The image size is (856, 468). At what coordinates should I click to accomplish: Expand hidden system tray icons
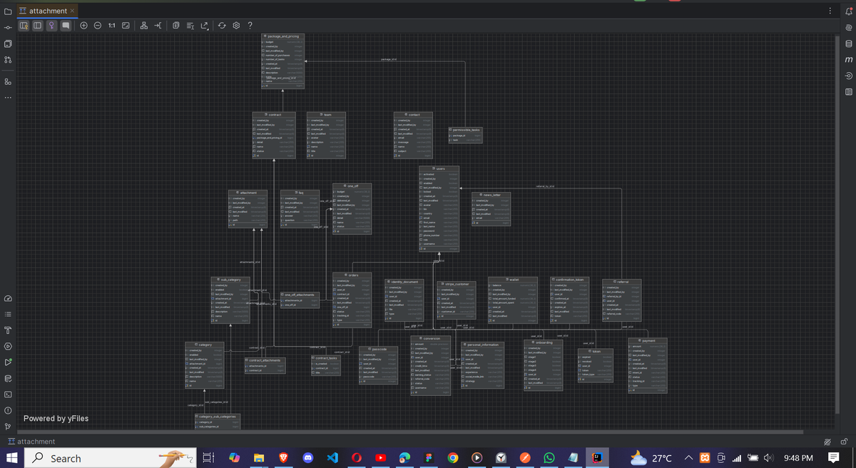(688, 457)
